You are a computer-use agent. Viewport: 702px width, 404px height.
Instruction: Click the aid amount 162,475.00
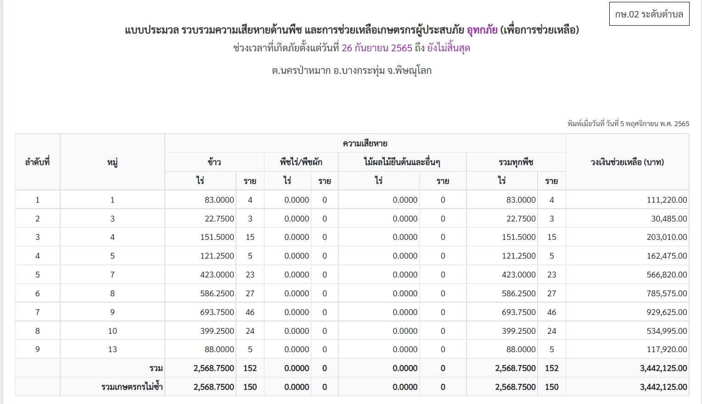click(667, 256)
